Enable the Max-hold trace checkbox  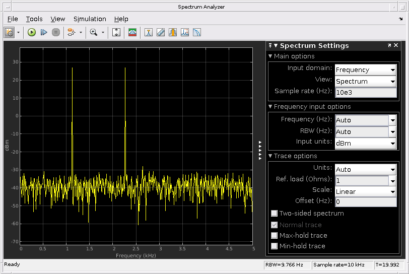coord(275,236)
